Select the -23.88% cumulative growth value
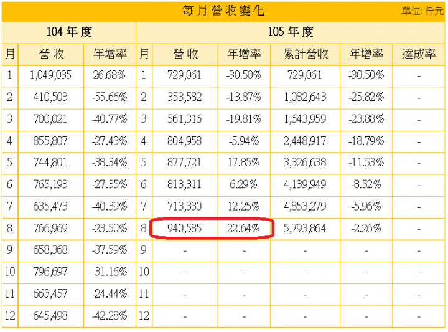Screen dimensions: 448x332 coord(366,119)
